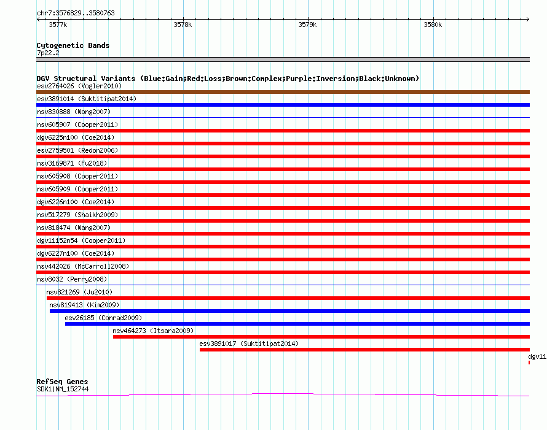Click the 7p22.2 band label
The width and height of the screenshot is (547, 430).
coord(48,53)
